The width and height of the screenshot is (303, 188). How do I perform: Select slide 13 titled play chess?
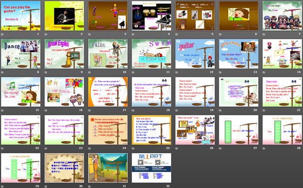(x=239, y=54)
